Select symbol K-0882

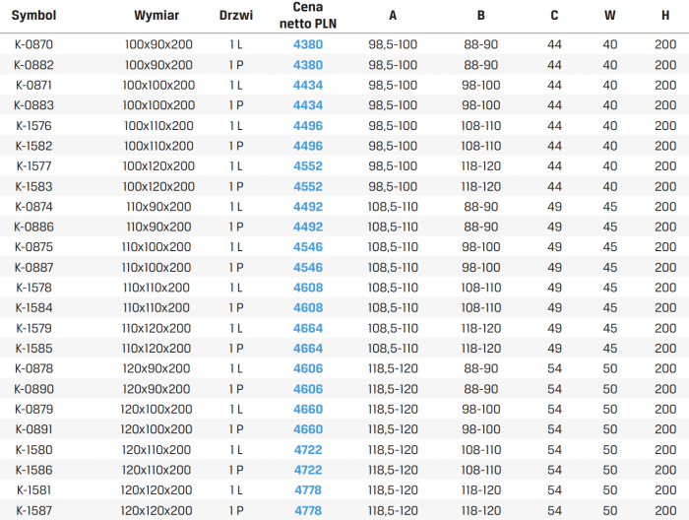click(x=33, y=65)
